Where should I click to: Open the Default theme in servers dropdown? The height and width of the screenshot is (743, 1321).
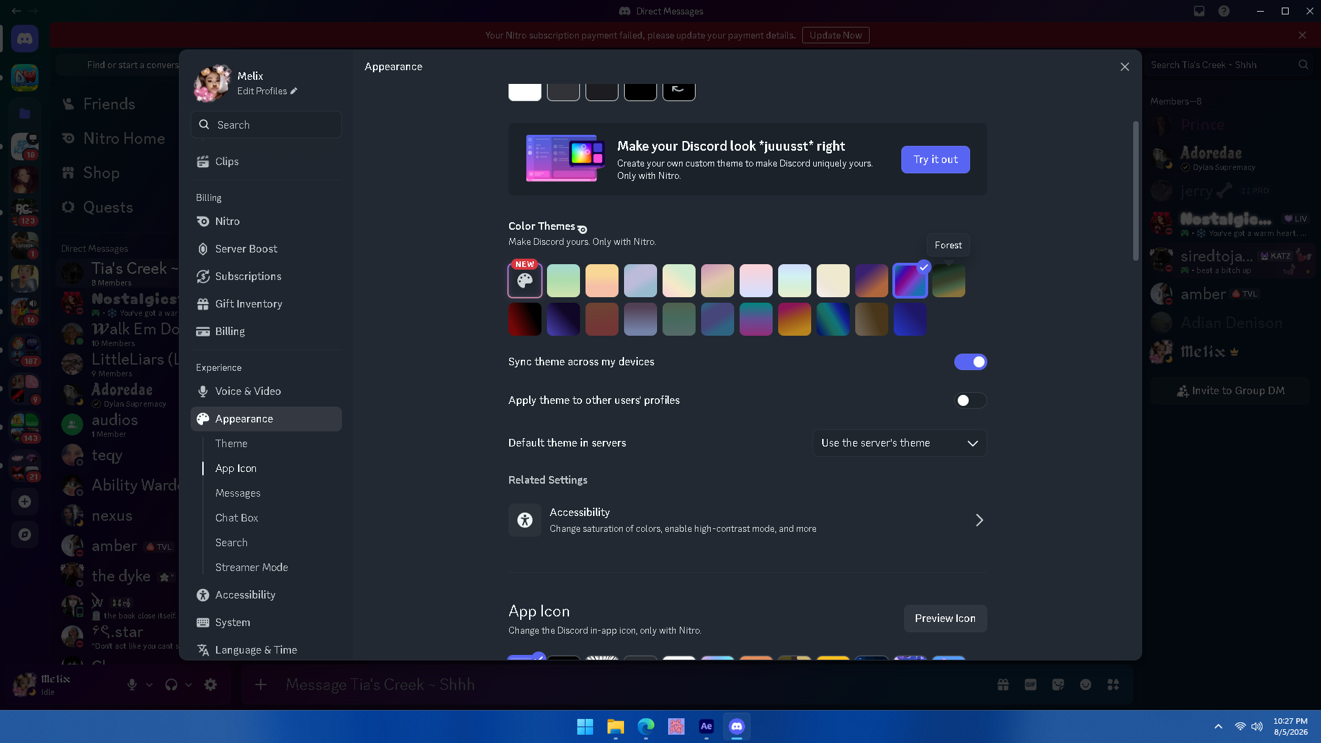900,443
